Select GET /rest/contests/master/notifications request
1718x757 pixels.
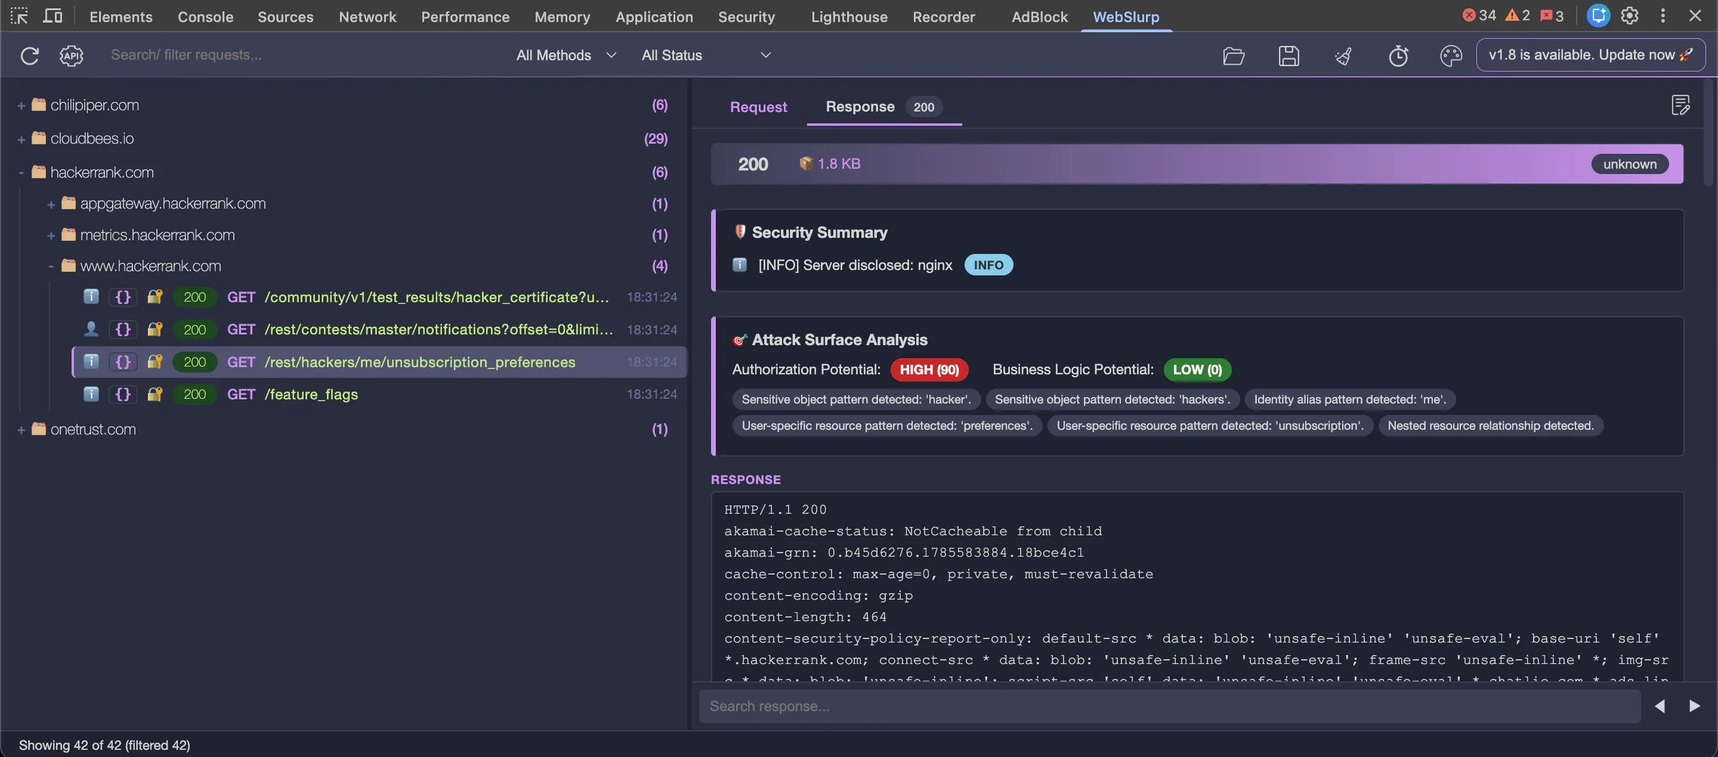point(379,329)
